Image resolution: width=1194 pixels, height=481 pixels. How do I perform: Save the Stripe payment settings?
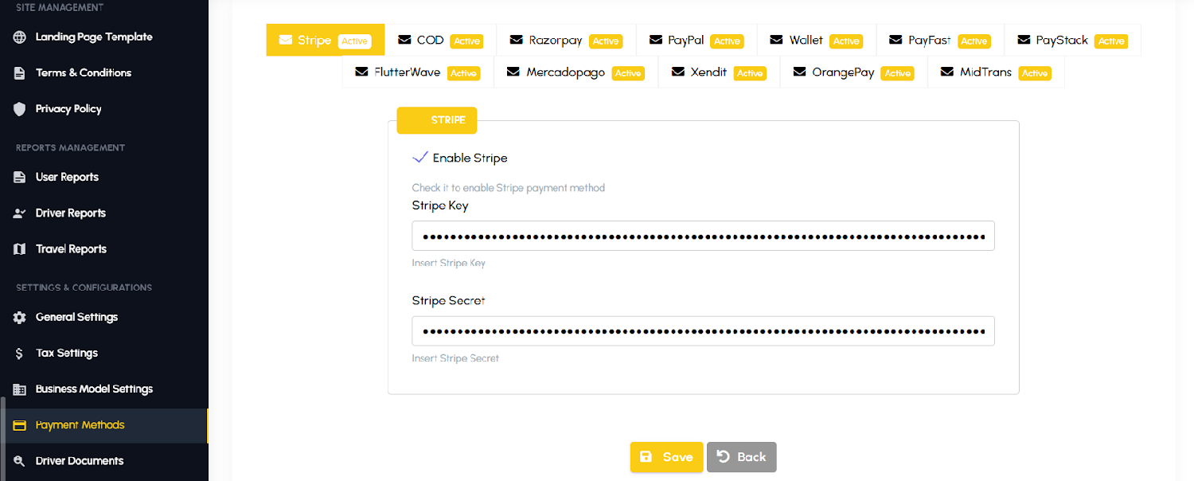(667, 457)
